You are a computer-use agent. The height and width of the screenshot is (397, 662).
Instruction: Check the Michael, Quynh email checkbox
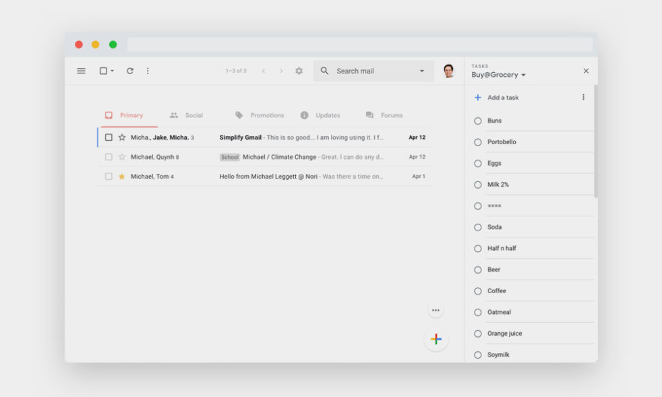coord(109,156)
